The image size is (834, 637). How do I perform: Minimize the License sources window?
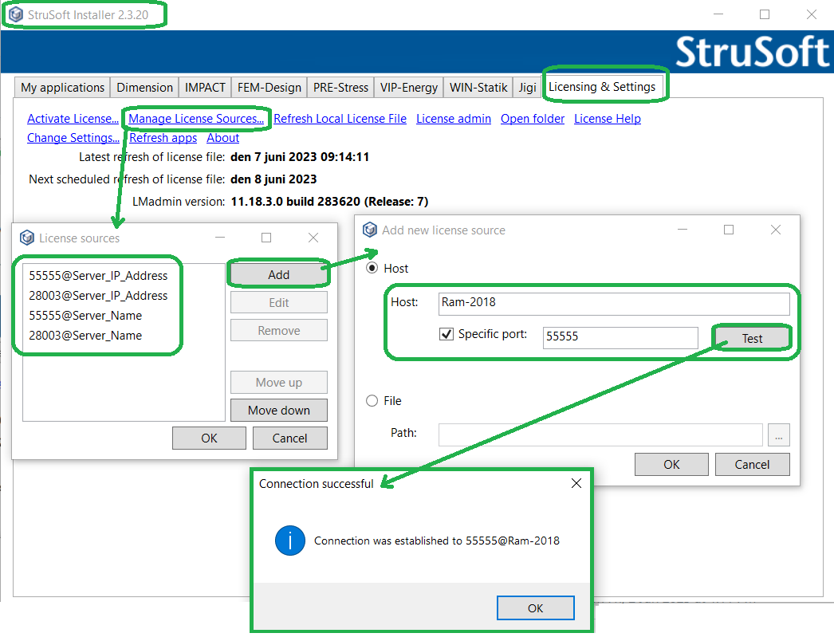pos(220,238)
